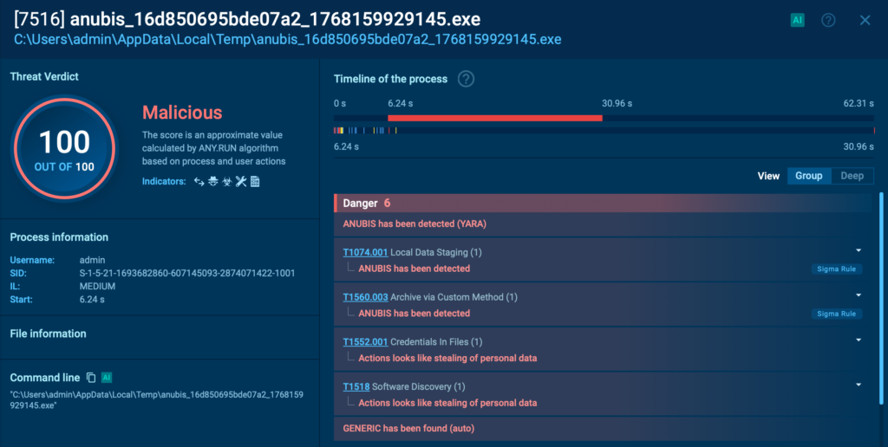Click the Start 6.24 s value
Viewport: 888px width, 447px height.
click(x=92, y=300)
